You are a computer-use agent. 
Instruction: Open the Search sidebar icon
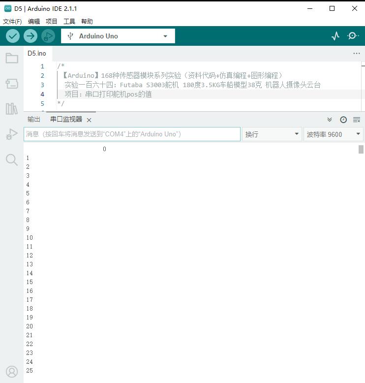pos(12,160)
